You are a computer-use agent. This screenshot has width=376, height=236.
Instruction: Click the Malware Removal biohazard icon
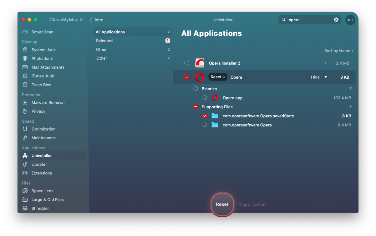pyautogui.click(x=25, y=102)
